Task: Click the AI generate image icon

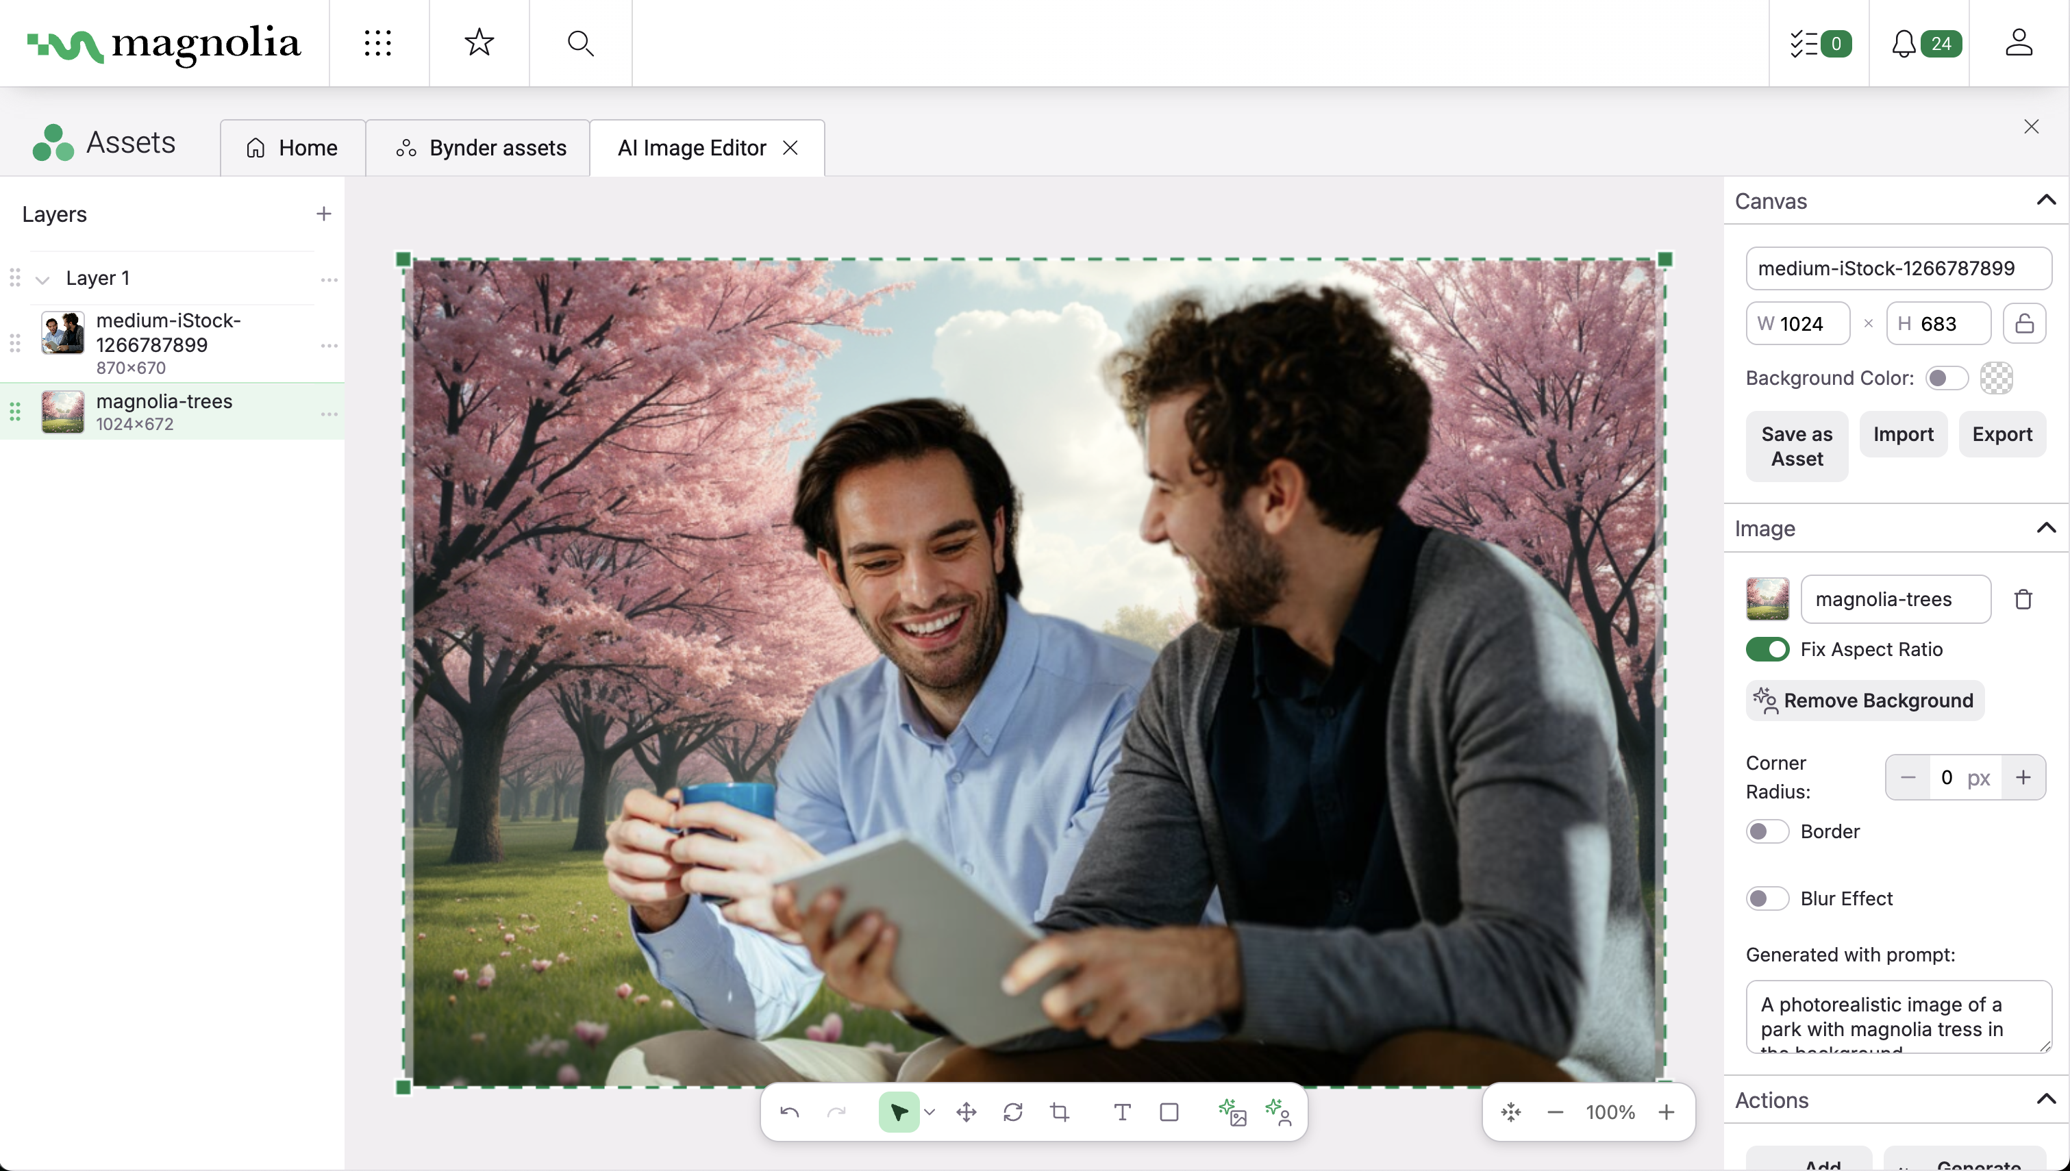Action: pos(1232,1112)
